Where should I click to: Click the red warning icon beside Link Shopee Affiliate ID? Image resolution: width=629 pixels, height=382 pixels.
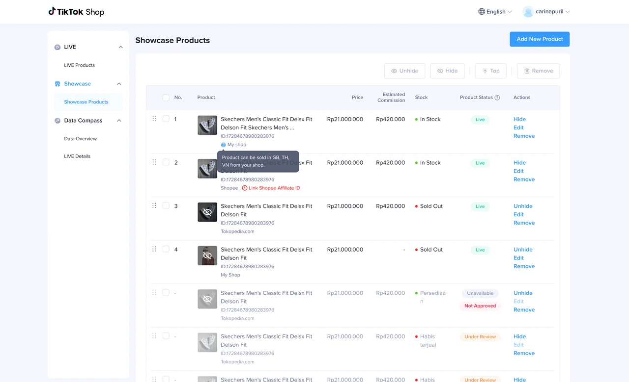[245, 188]
